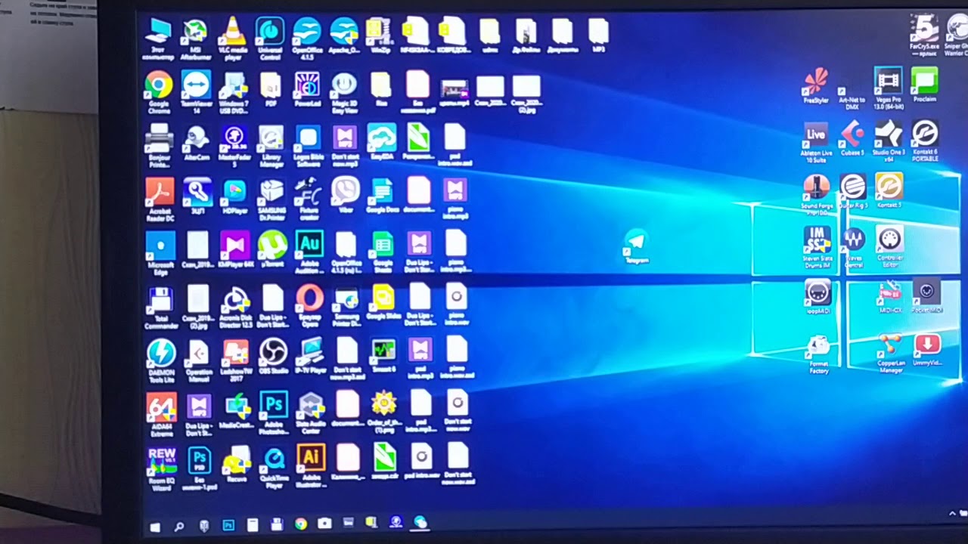Screen dimensions: 968x544
Task: Open the FreeStyler desktop shortcut
Action: 816,85
